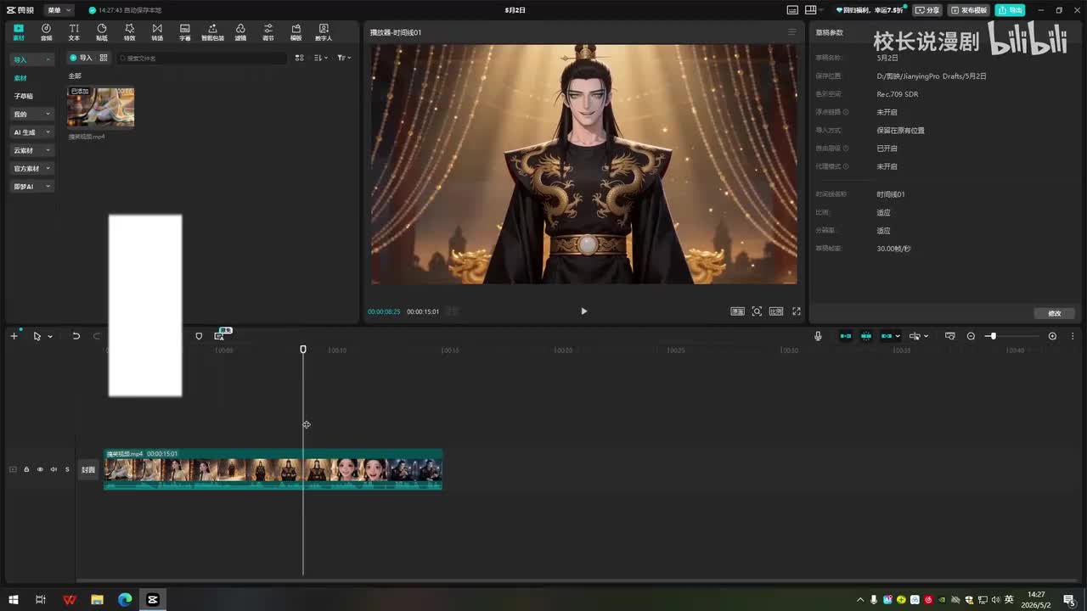The height and width of the screenshot is (611, 1087).
Task: Open the 字幕 captions tool
Action: click(185, 32)
